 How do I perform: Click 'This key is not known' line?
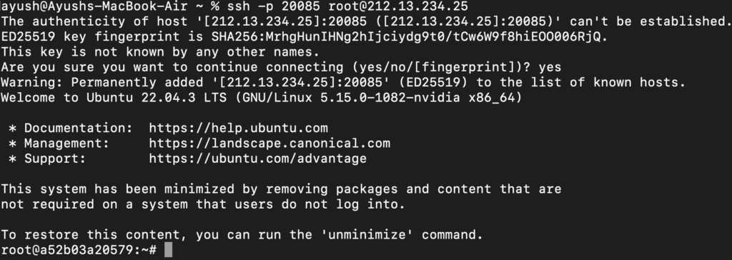[160, 52]
